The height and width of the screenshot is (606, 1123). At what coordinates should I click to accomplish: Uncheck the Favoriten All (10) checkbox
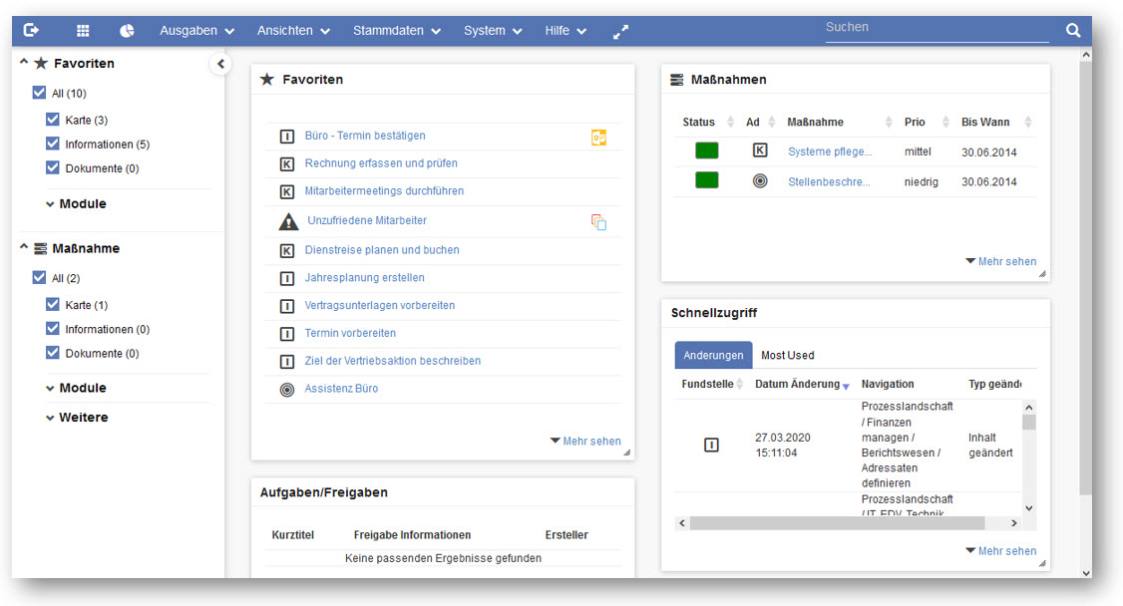(39, 93)
